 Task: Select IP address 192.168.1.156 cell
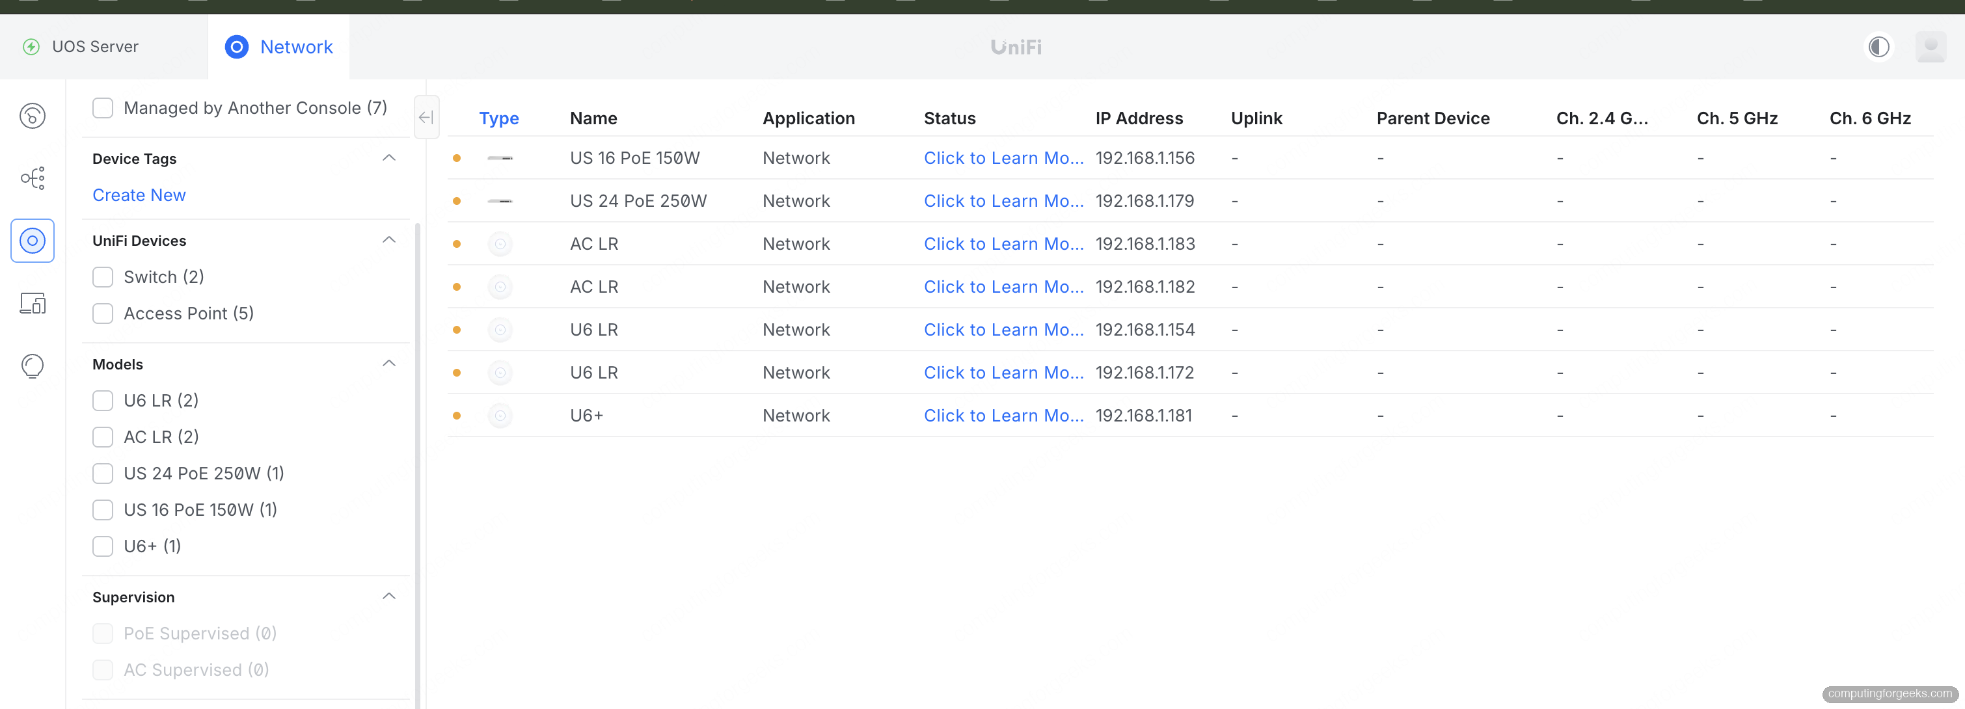pyautogui.click(x=1145, y=158)
